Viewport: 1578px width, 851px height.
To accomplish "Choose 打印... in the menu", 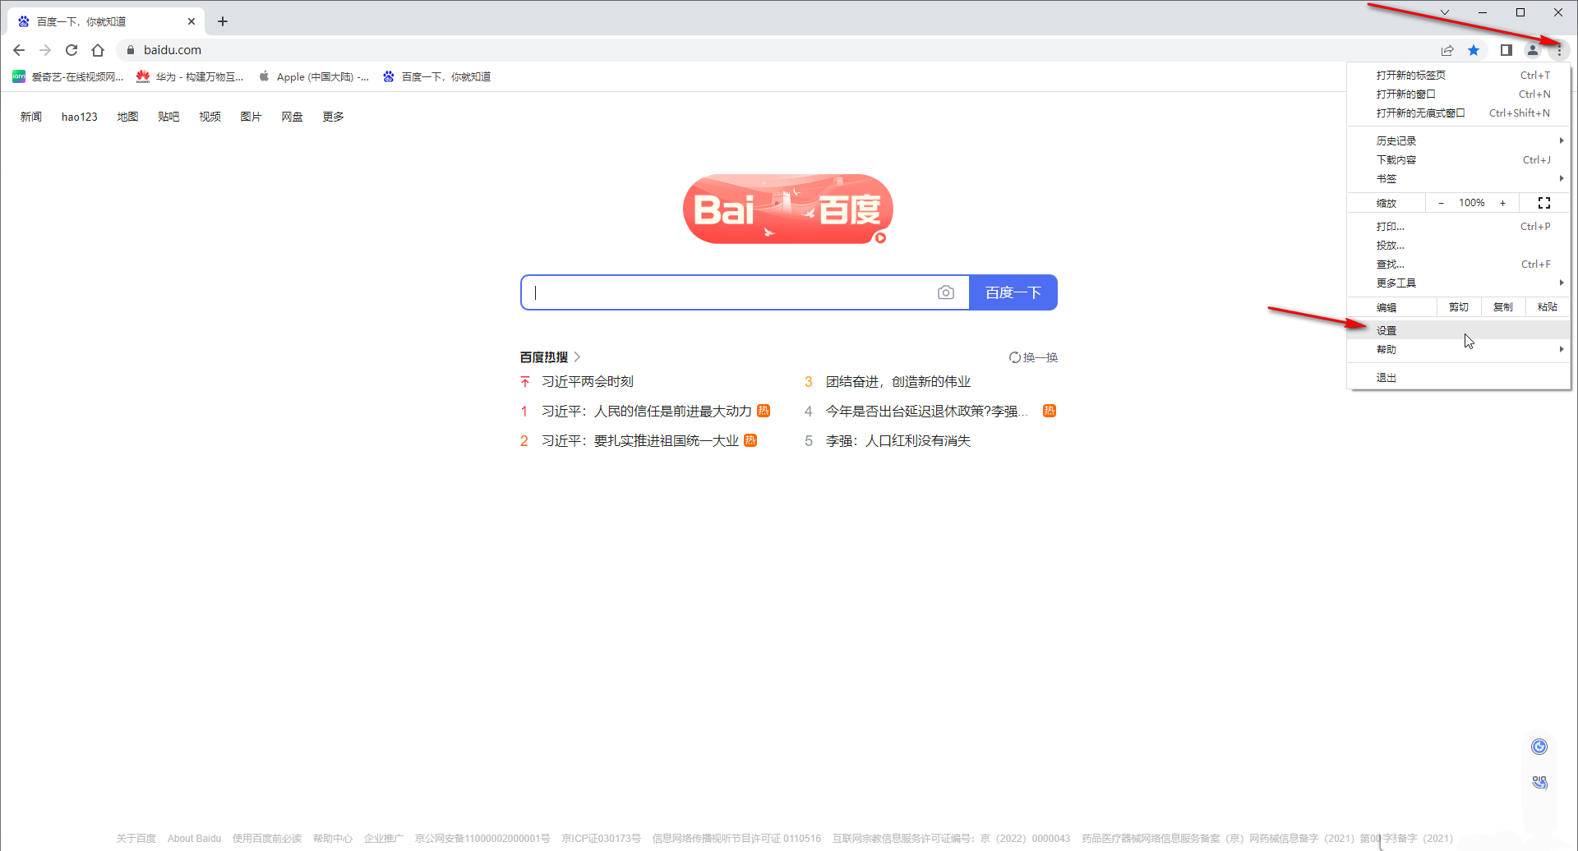I will pyautogui.click(x=1459, y=226).
